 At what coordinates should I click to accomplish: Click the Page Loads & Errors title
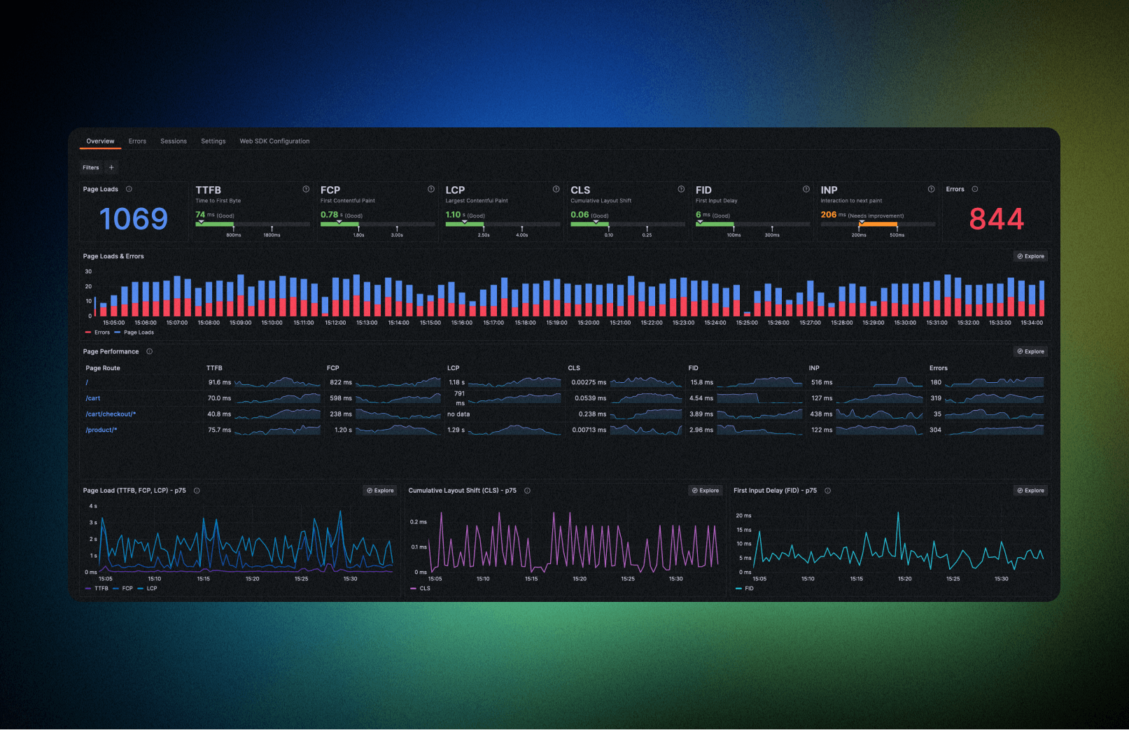click(113, 256)
